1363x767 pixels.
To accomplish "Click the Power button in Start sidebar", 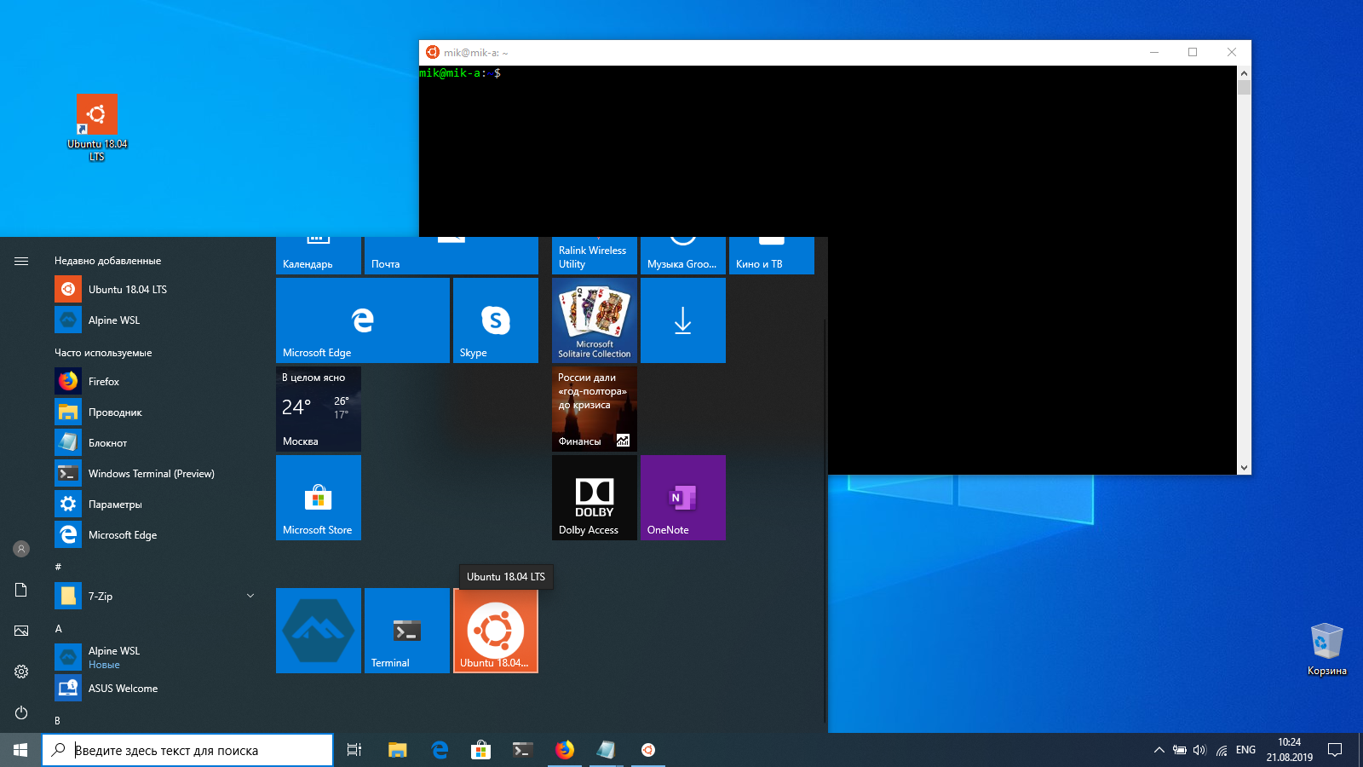I will coord(21,712).
